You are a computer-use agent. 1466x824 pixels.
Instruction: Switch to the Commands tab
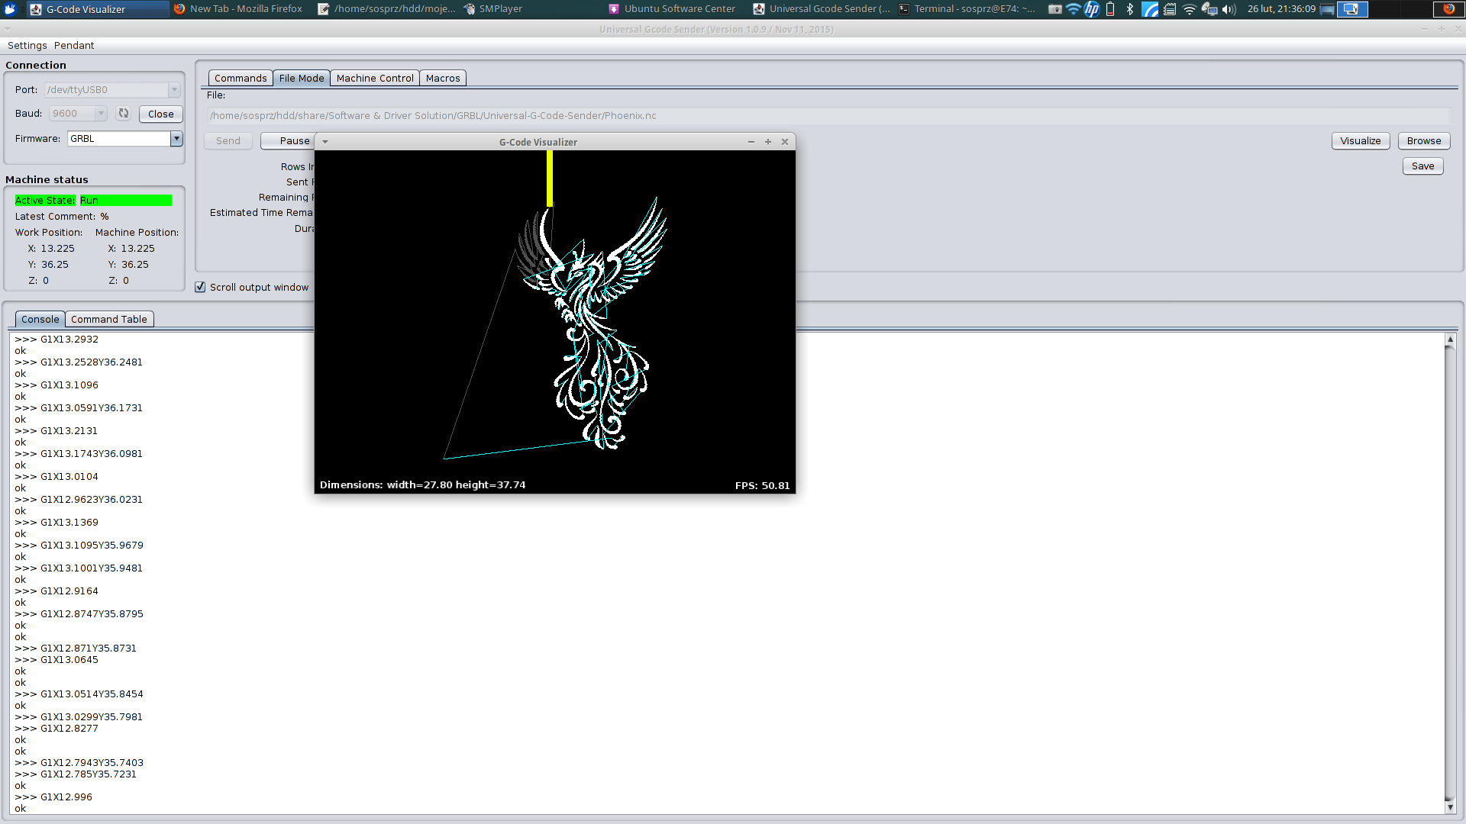pyautogui.click(x=240, y=78)
